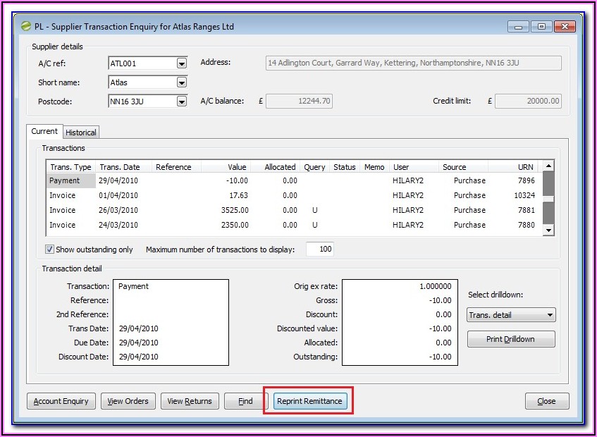Switch to the Historical tab

pyautogui.click(x=81, y=133)
